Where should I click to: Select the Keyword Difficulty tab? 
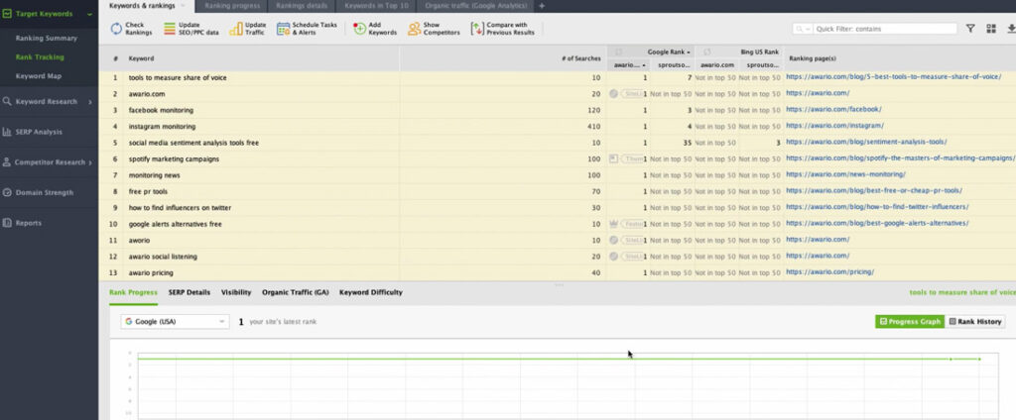(x=371, y=292)
